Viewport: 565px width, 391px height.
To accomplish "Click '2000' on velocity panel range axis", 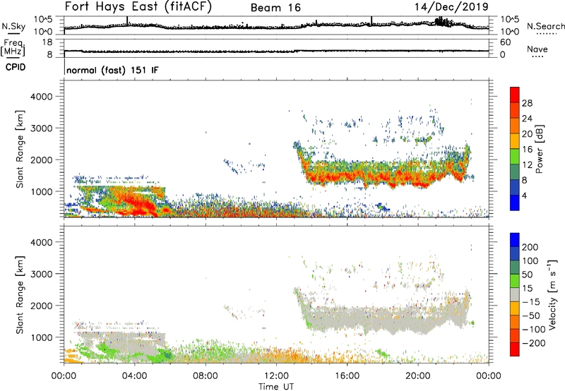I will click(x=41, y=306).
